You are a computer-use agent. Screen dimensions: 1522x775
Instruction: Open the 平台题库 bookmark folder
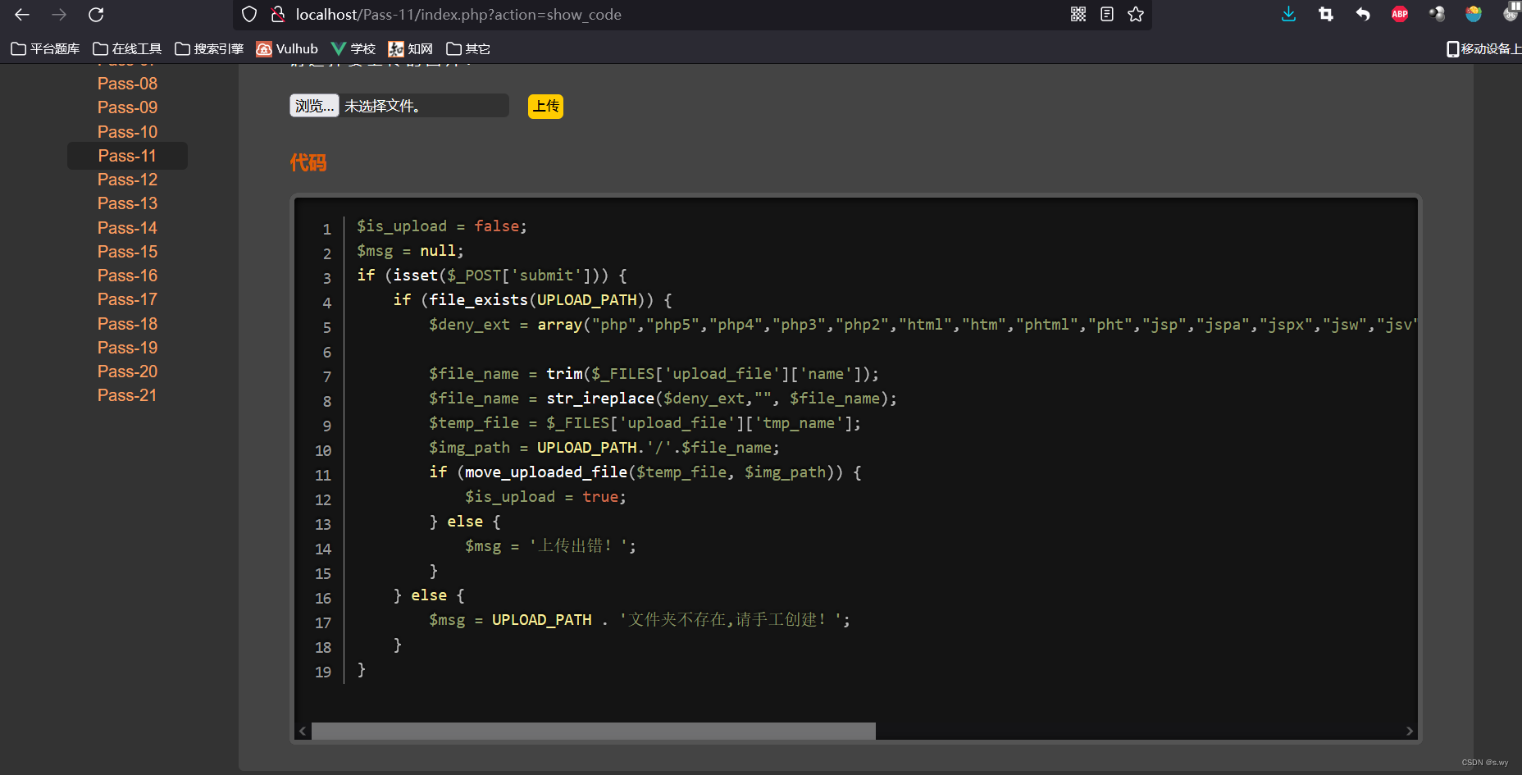click(45, 49)
